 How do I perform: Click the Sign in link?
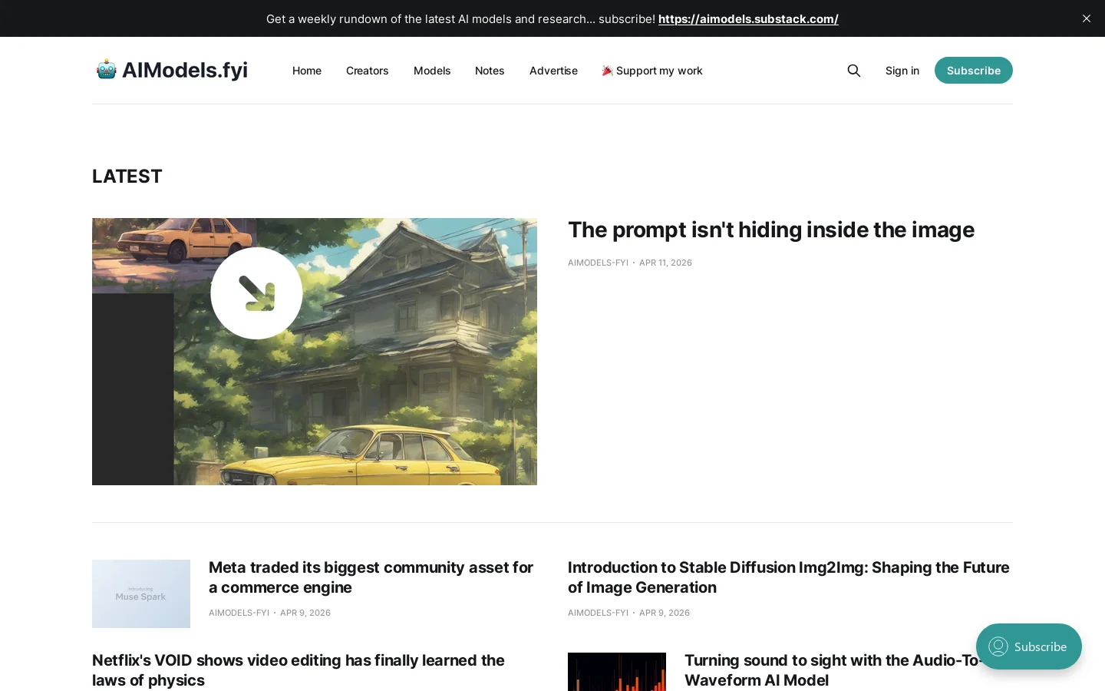click(x=902, y=71)
